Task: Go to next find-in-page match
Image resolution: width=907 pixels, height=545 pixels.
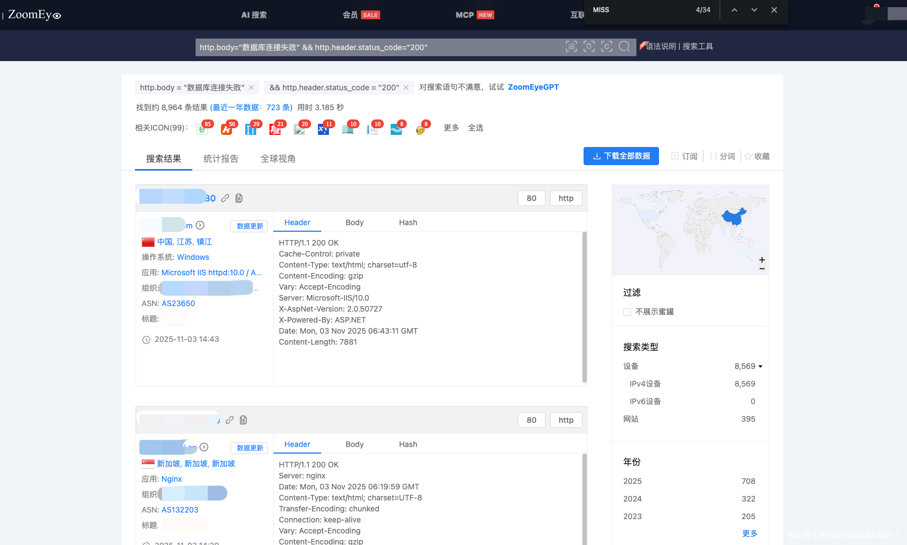Action: click(754, 10)
